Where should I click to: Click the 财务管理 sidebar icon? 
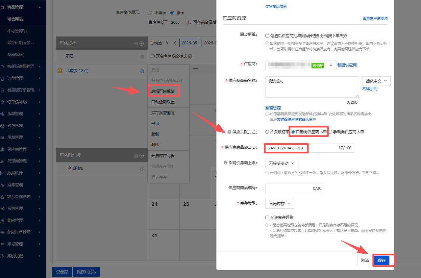[x=3, y=185]
